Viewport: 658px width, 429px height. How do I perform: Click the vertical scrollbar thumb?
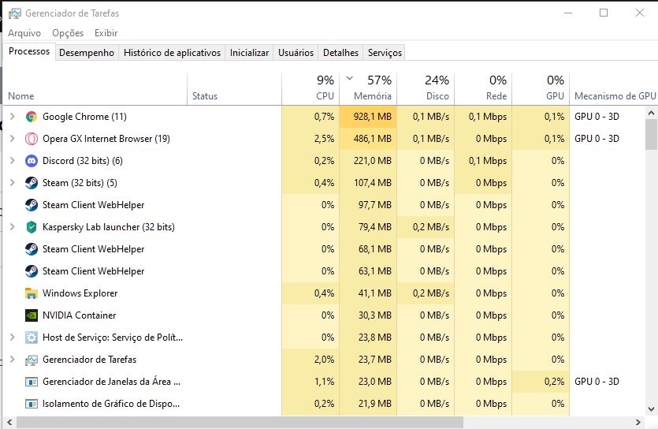click(651, 134)
